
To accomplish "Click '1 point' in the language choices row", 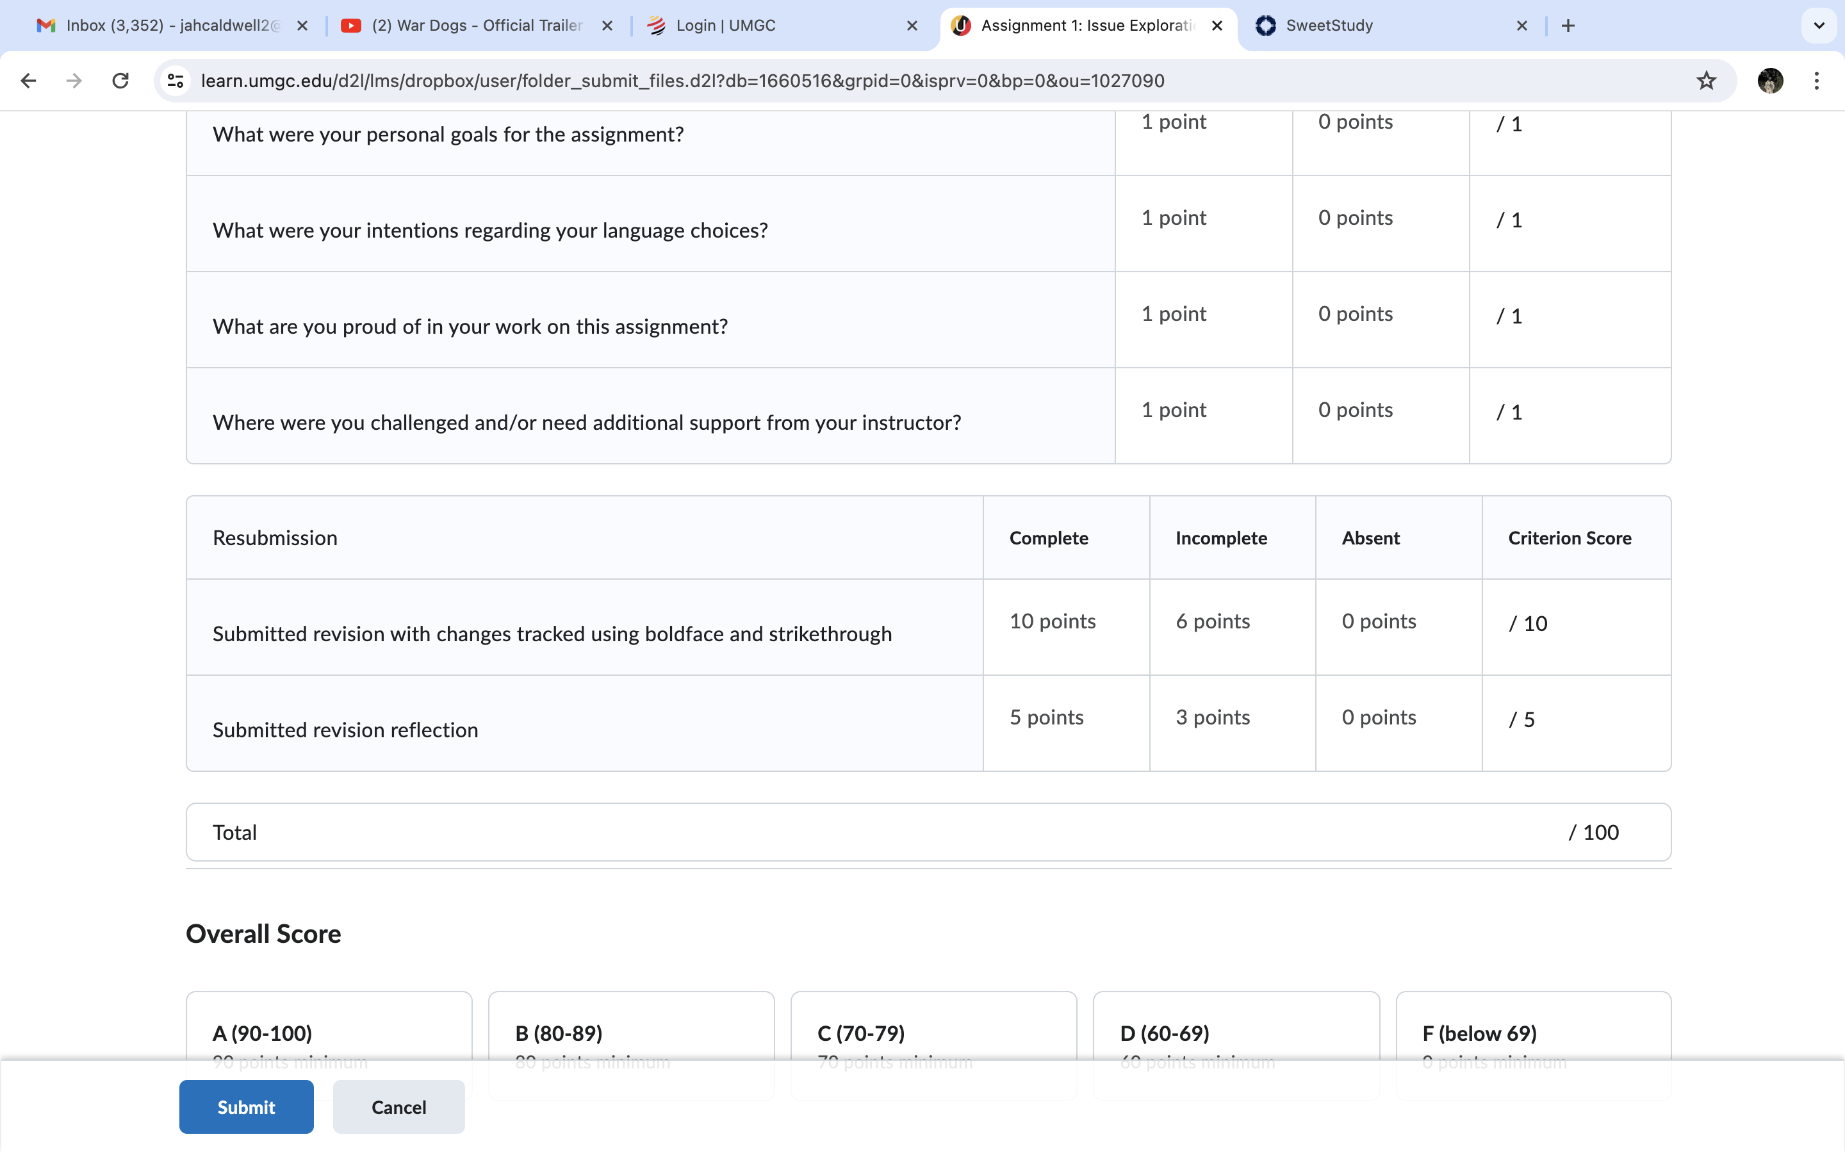I will point(1174,217).
